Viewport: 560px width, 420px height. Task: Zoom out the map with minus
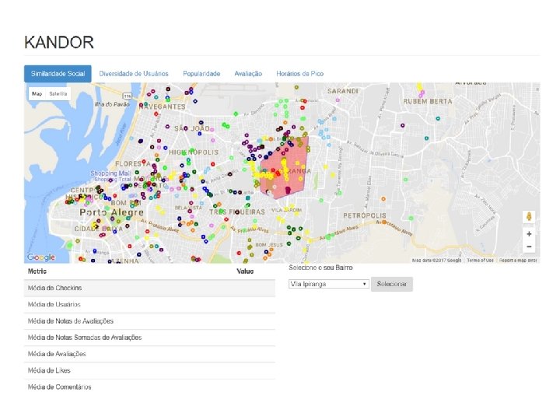pos(529,247)
